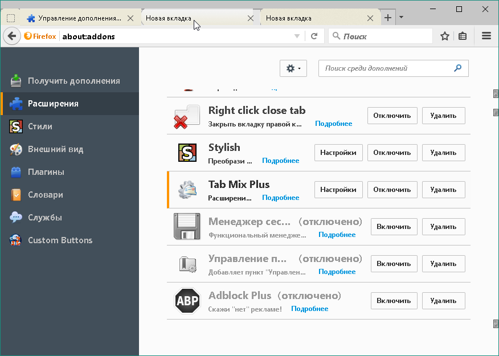Enable Adblock Plus extension
This screenshot has width=499, height=356.
pyautogui.click(x=394, y=301)
